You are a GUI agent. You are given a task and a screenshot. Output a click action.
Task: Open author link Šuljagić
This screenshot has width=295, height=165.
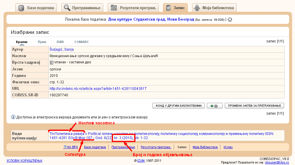tap(56, 49)
